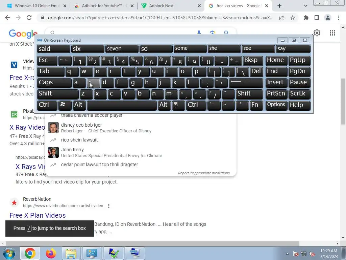The width and height of the screenshot is (346, 260).
Task: Click Bksp on the on-screen keyboard
Action: click(x=253, y=61)
